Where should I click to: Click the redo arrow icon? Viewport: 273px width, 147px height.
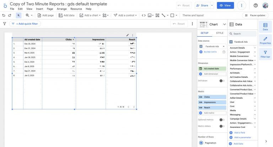coord(9,15)
